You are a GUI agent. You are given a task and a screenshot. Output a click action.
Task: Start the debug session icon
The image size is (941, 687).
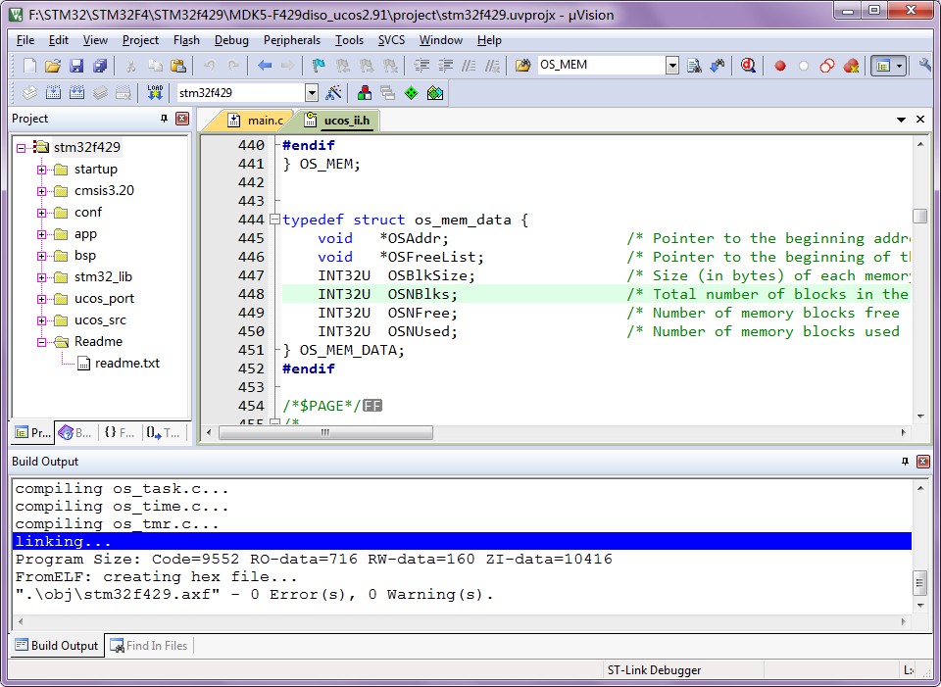click(748, 66)
